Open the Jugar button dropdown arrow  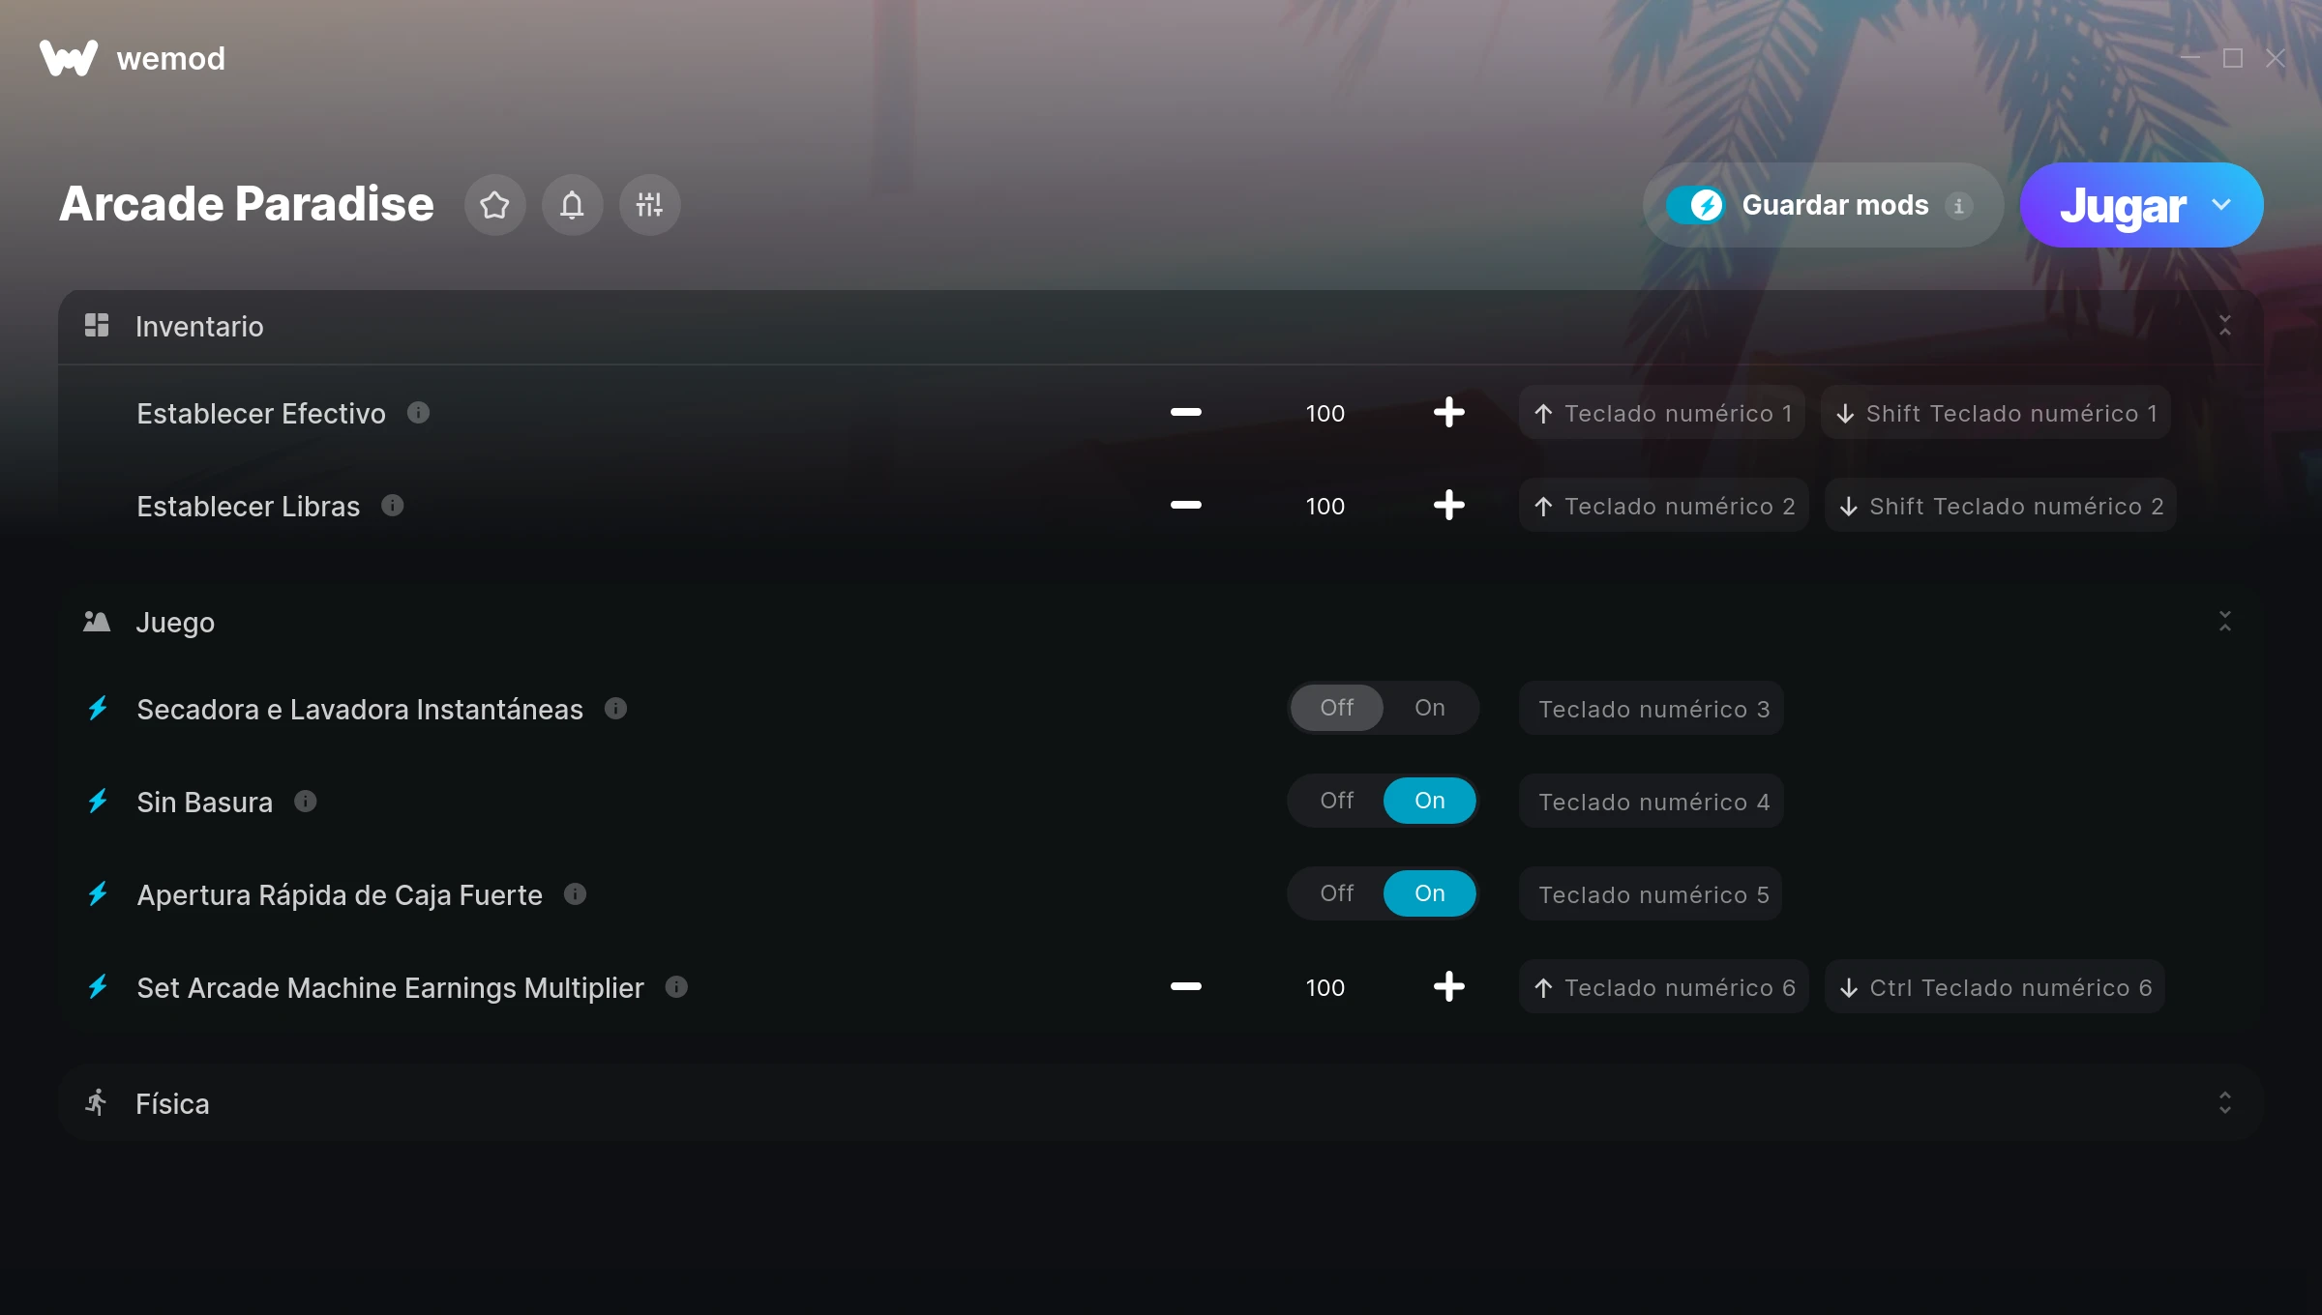tap(2221, 205)
